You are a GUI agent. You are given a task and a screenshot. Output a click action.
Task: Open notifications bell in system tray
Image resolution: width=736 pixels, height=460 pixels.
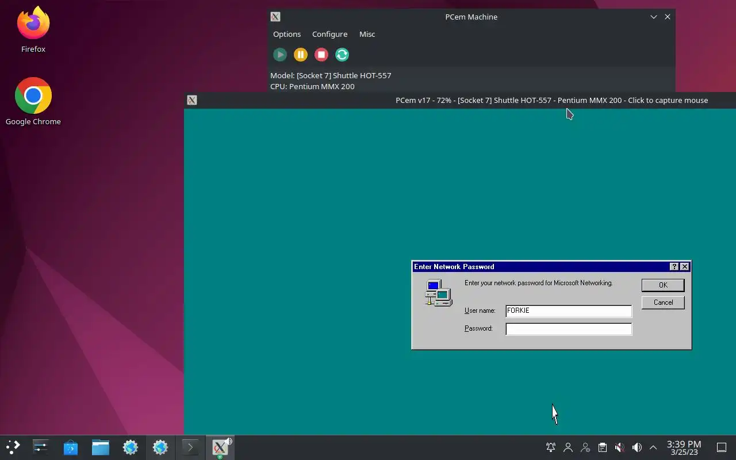[x=551, y=447]
